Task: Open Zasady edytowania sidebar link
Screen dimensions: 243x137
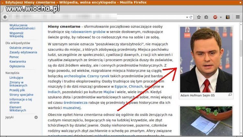Action: point(23,52)
